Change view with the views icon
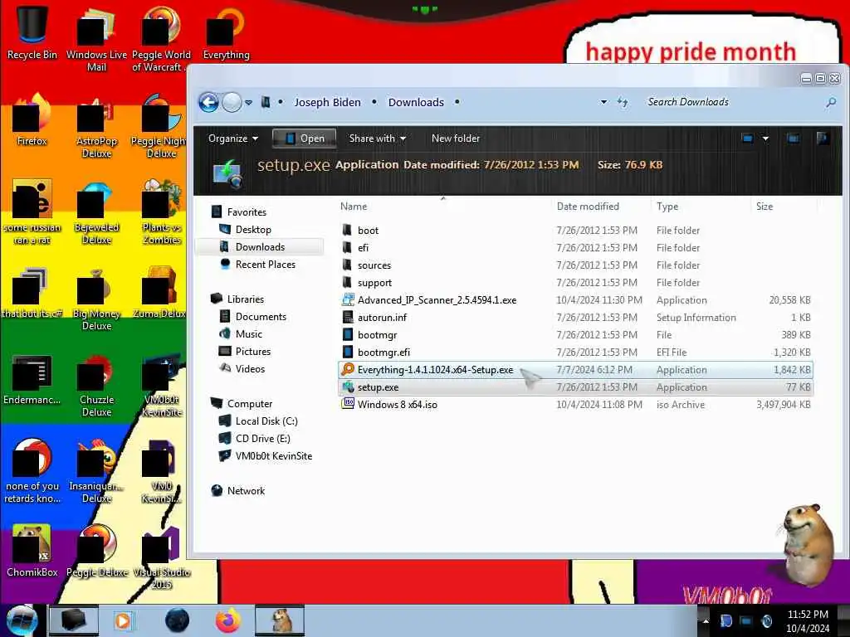 (x=748, y=139)
